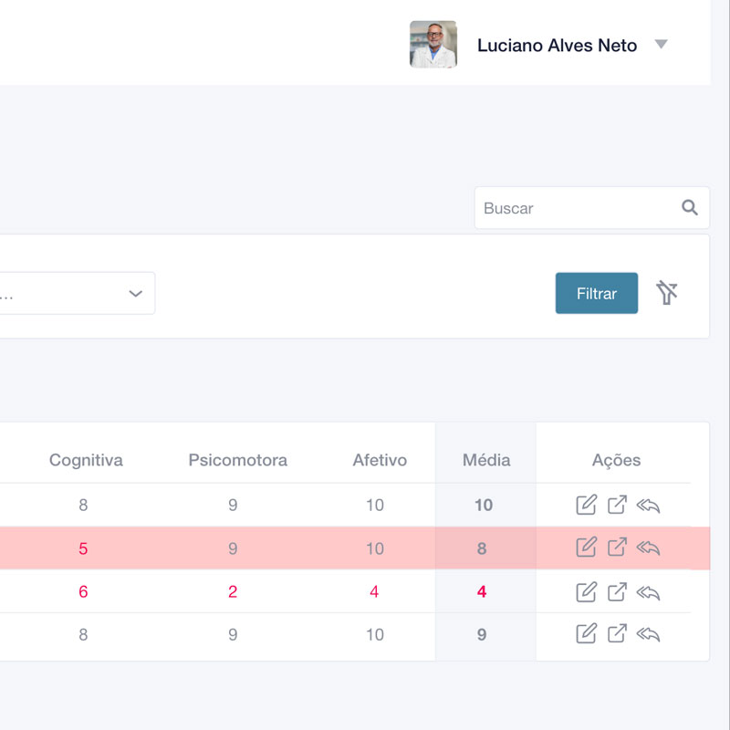This screenshot has width=730, height=730.
Task: Click the Luciano Alves Neto username
Action: tap(557, 46)
